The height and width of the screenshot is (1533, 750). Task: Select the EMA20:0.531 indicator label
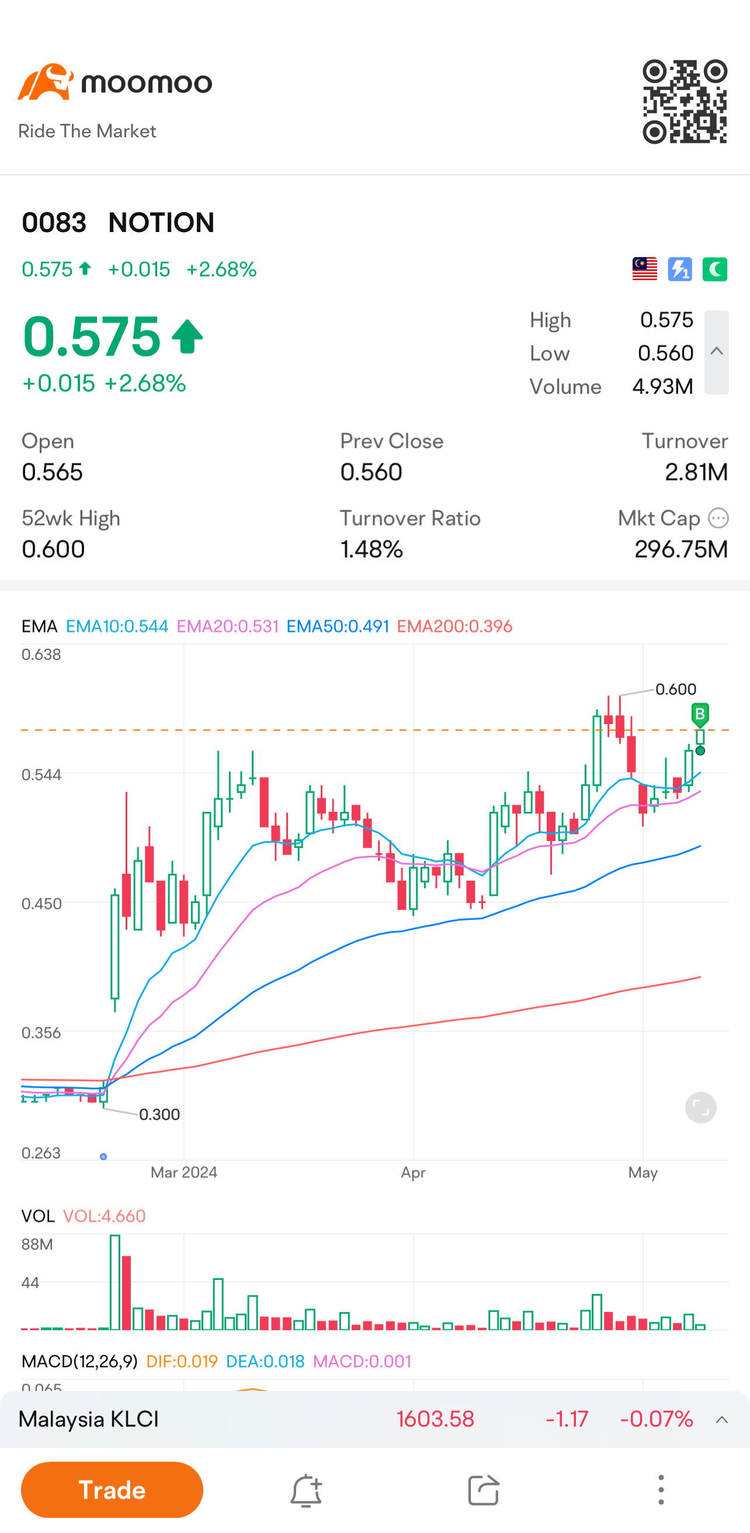point(228,626)
